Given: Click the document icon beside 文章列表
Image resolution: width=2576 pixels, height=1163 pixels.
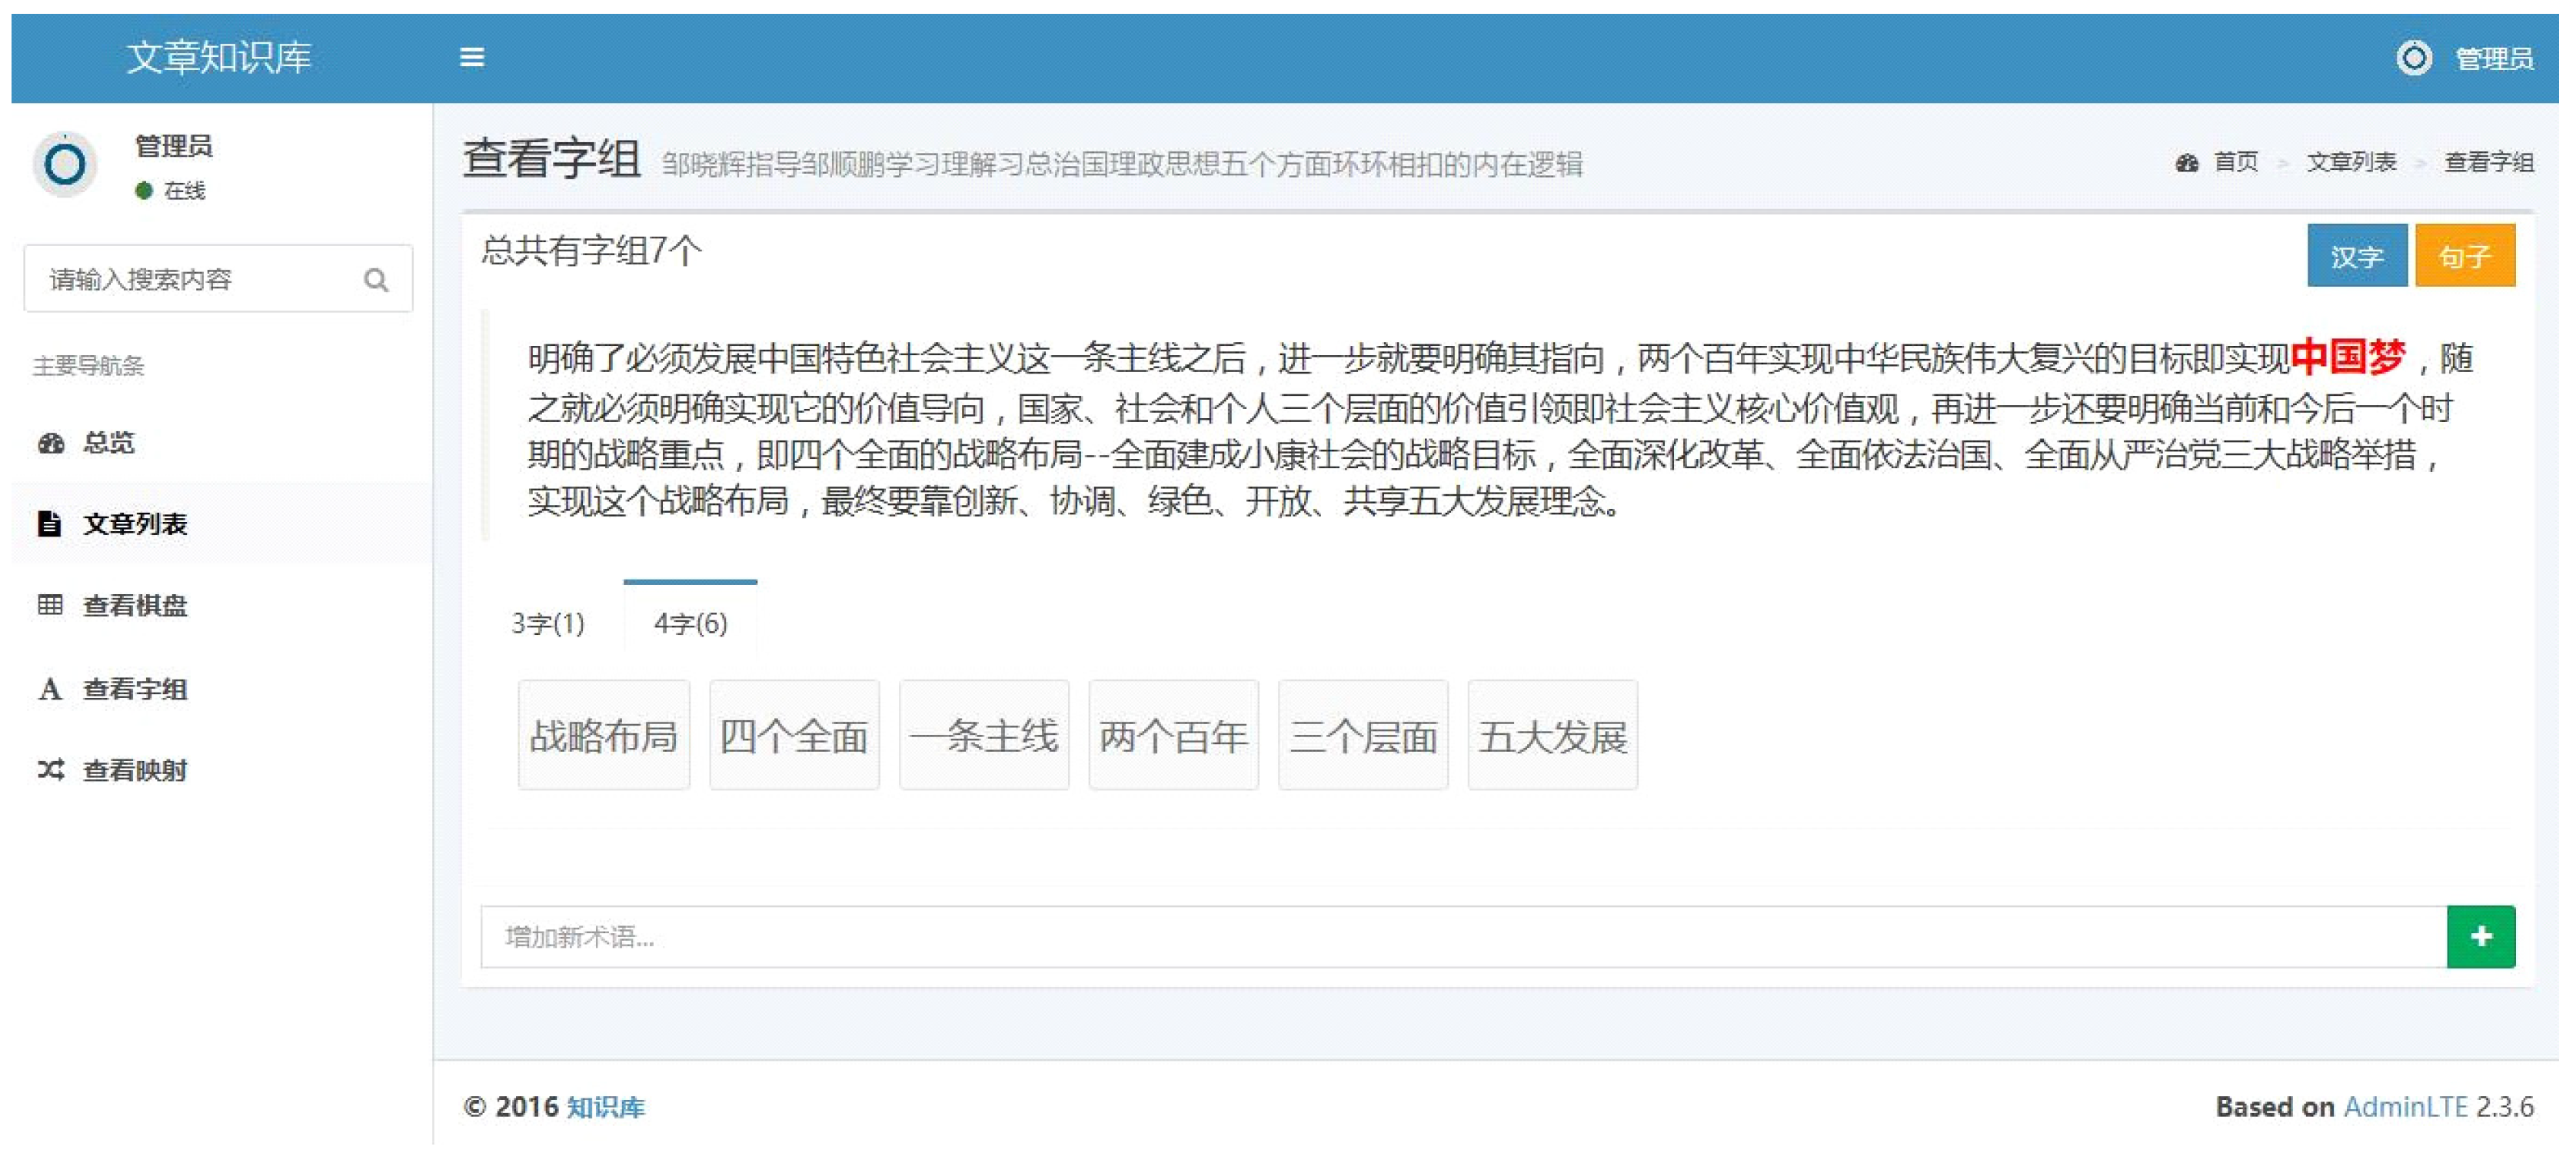Looking at the screenshot, I should click(x=49, y=524).
